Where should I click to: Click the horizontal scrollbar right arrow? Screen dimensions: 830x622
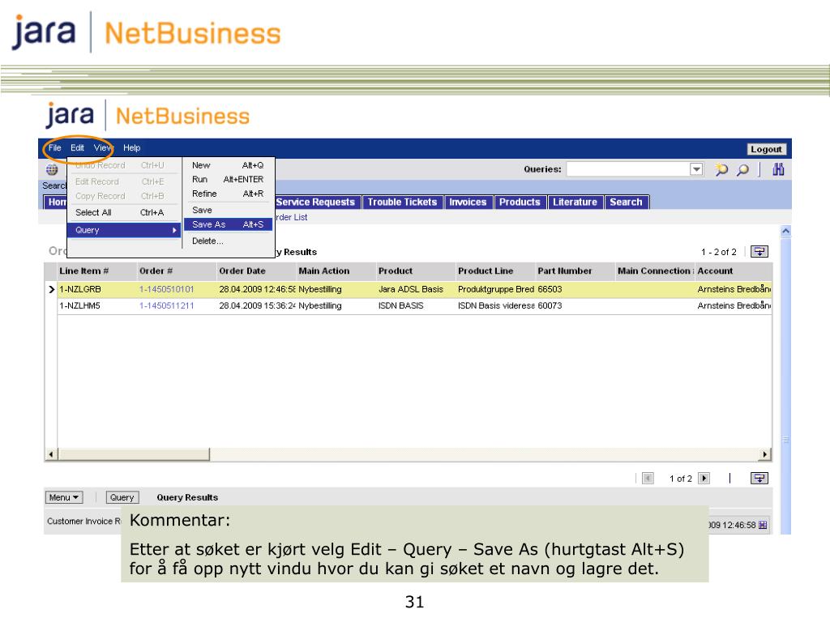[764, 454]
